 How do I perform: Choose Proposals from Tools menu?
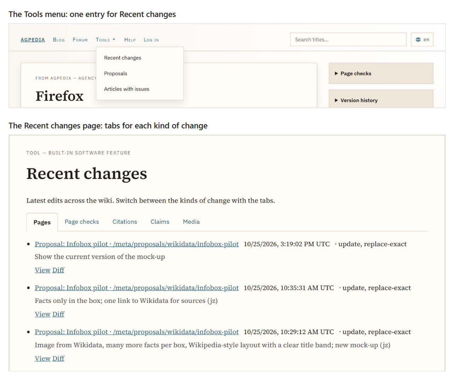point(115,73)
